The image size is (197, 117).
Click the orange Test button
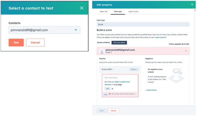(x=16, y=43)
